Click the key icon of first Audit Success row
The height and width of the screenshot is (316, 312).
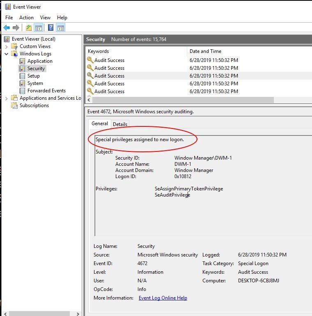pyautogui.click(x=90, y=60)
